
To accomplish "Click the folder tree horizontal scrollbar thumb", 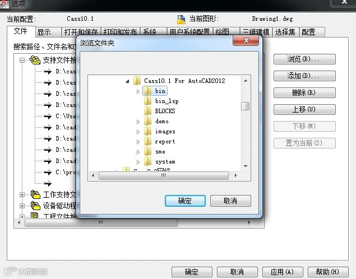I will 164,175.
